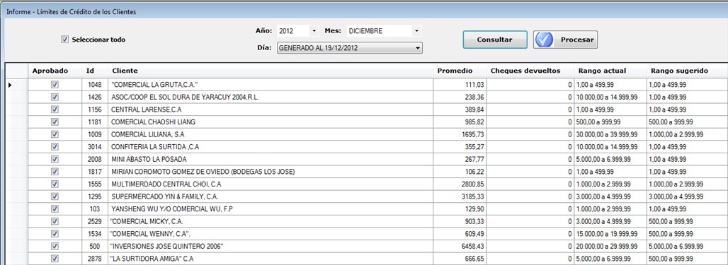This screenshot has height=265, width=728.
Task: Toggle Aprobado checkbox for COMERCIAL LILIANA, S.A
Action: tap(55, 134)
